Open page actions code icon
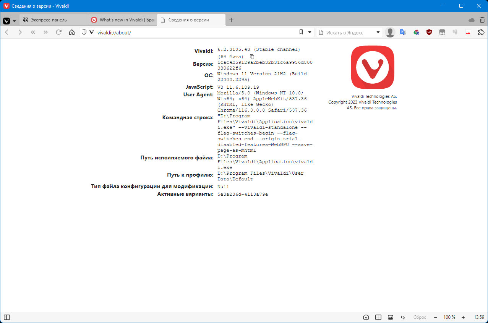The image size is (488, 323). (x=403, y=317)
